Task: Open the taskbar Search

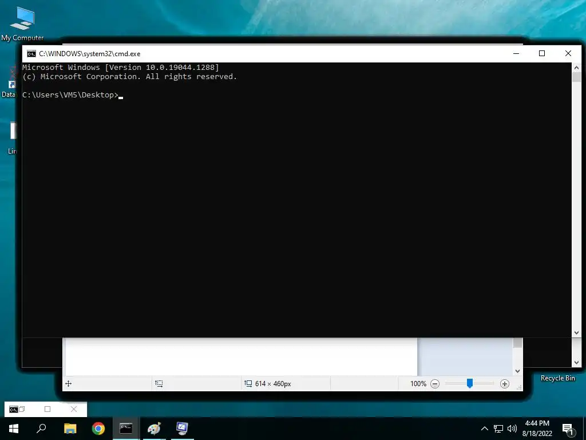Action: tap(41, 429)
